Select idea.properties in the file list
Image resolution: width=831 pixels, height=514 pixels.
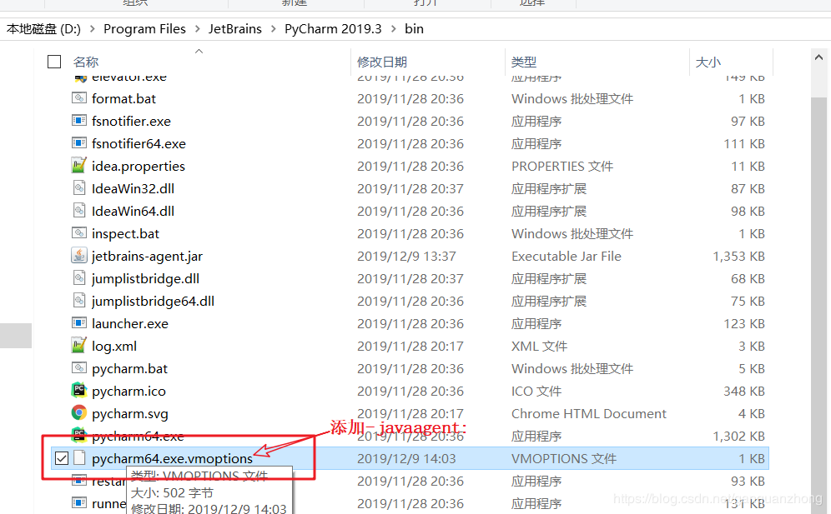pos(138,167)
